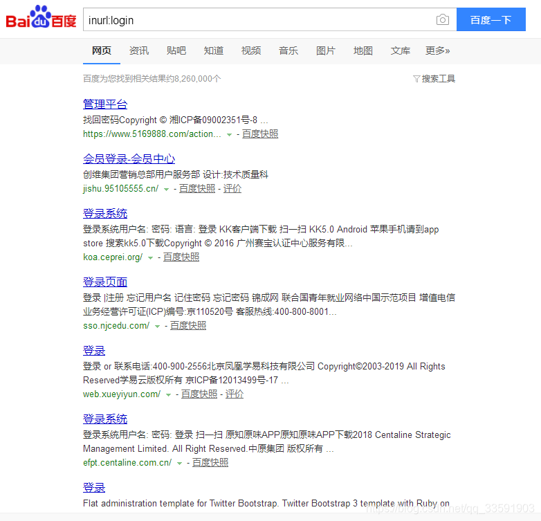Switch to the 资讯 tab
This screenshot has width=541, height=521.
tap(138, 51)
